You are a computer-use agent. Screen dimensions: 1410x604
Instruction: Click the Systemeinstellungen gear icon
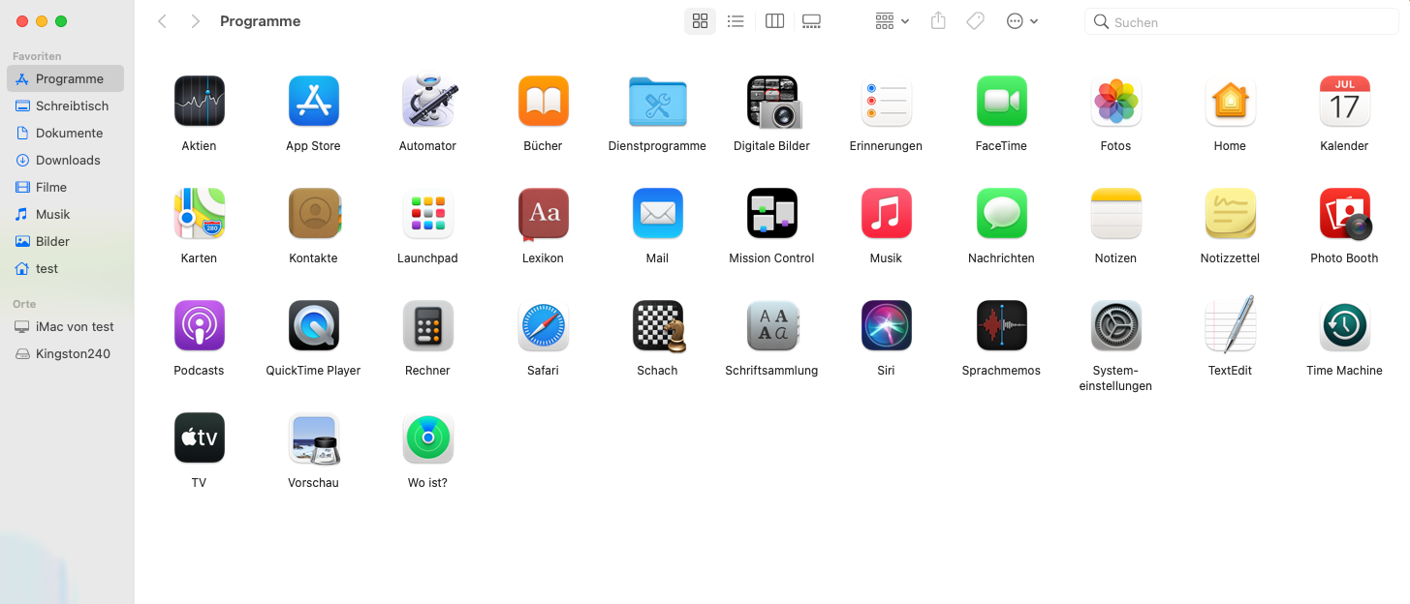coord(1115,325)
